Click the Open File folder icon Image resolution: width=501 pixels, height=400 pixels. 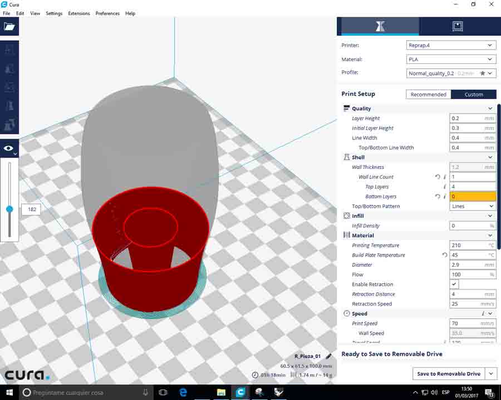9,27
